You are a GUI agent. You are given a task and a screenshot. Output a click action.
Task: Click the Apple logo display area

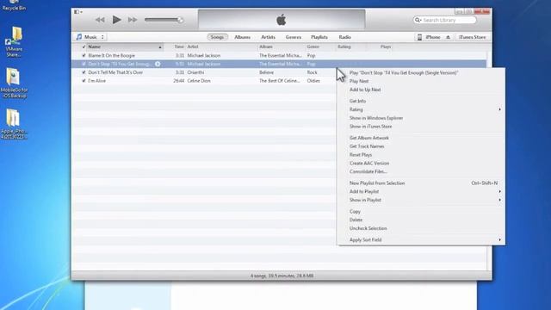pyautogui.click(x=282, y=20)
